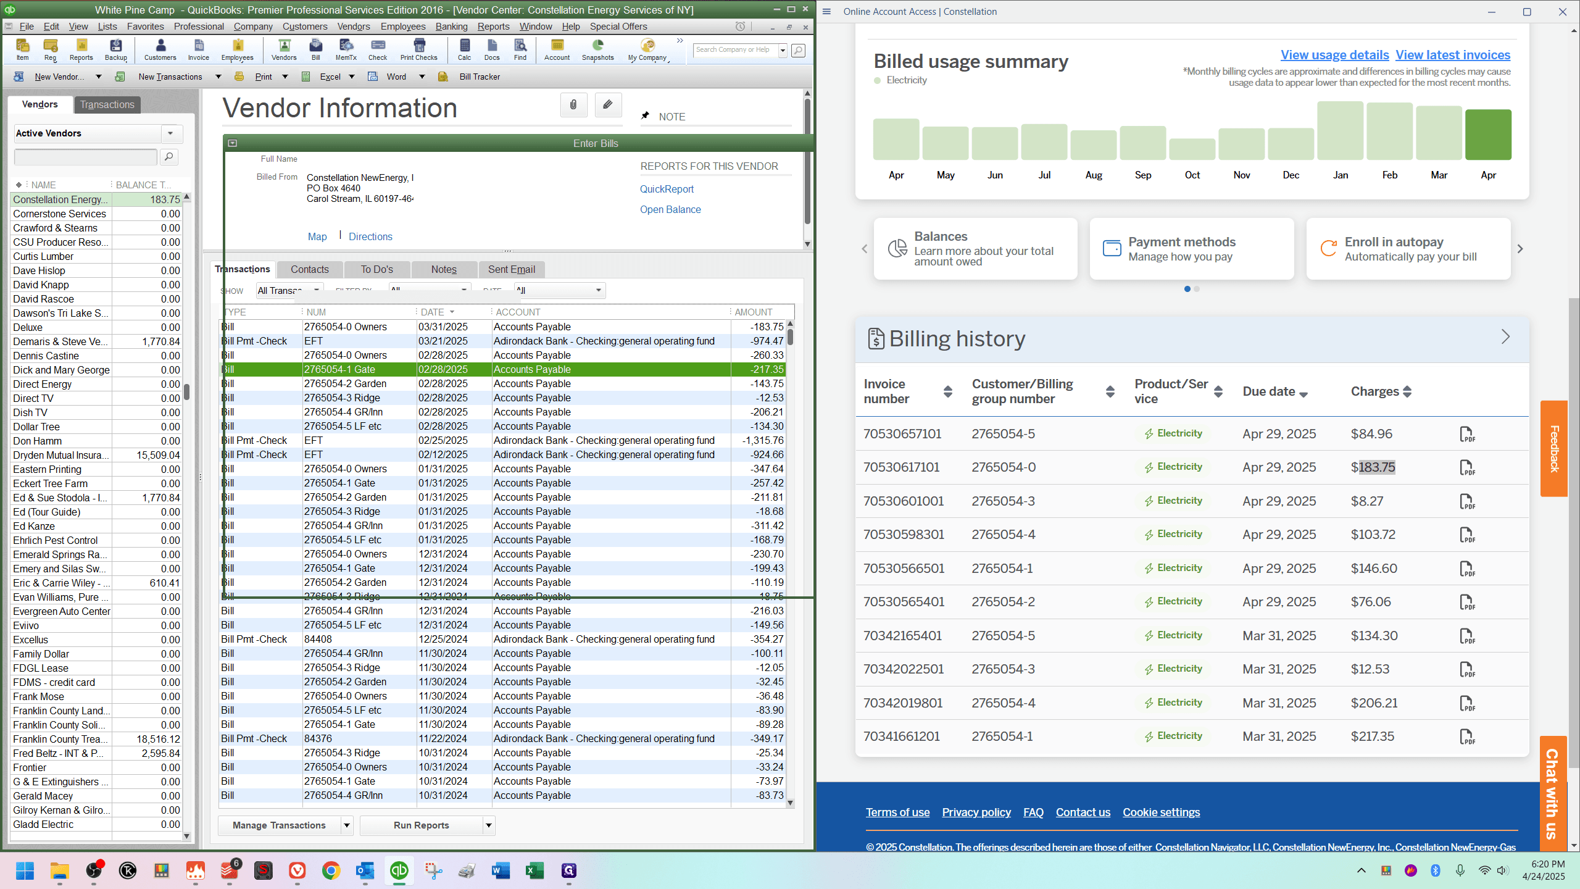The height and width of the screenshot is (889, 1580).
Task: Download PDF for invoice 70530657101
Action: pos(1467,434)
